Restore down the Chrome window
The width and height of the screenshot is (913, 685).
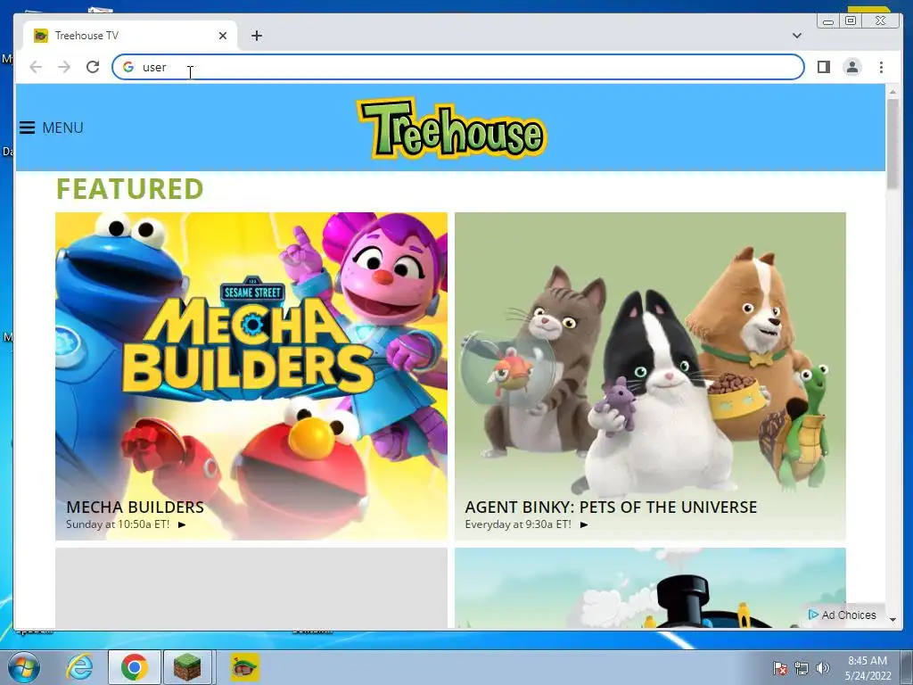pyautogui.click(x=851, y=21)
